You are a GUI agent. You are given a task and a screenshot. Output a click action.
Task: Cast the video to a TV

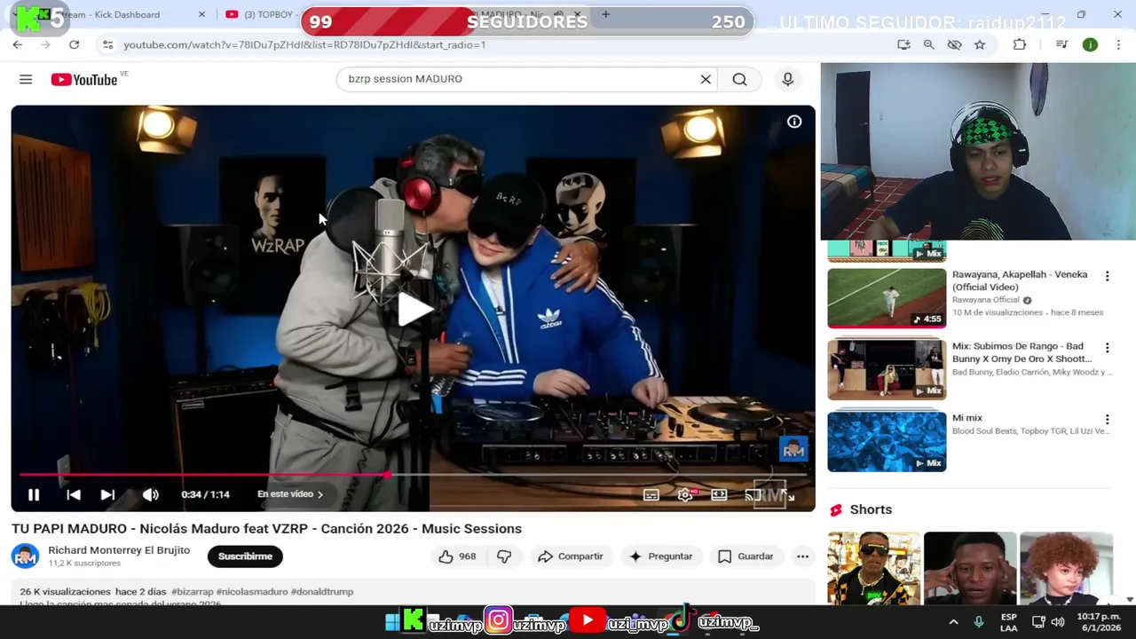(753, 494)
